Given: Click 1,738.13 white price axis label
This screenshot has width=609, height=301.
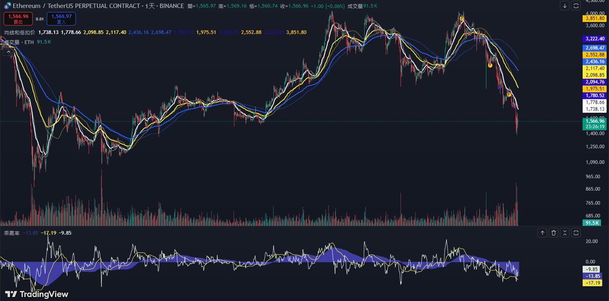Looking at the screenshot, I should 594,109.
